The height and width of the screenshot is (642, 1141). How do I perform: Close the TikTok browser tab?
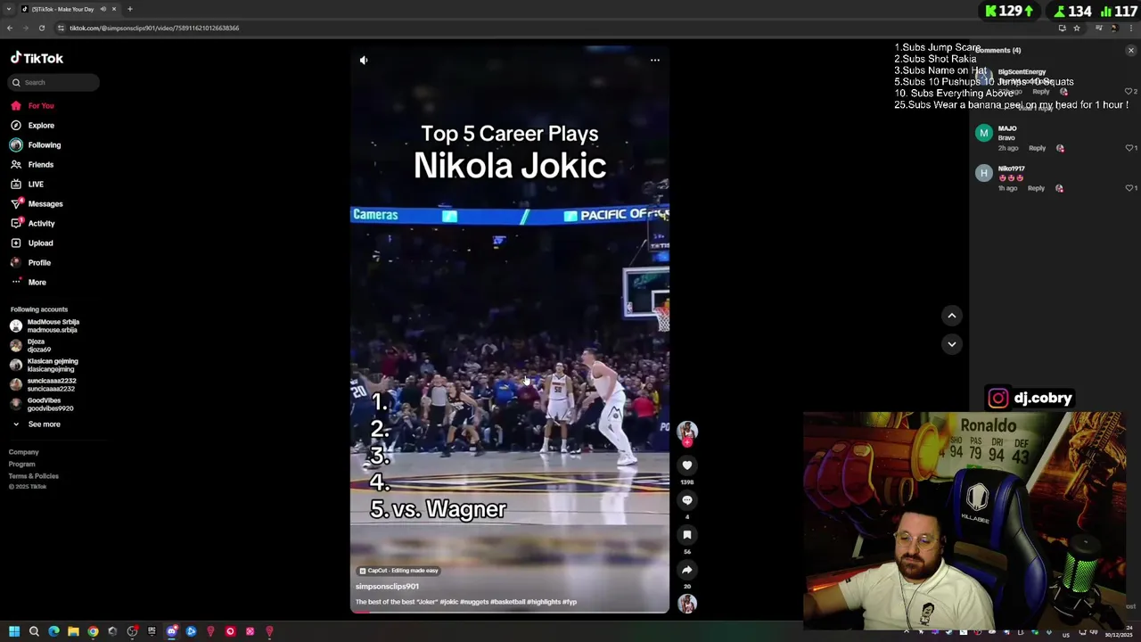pos(114,9)
